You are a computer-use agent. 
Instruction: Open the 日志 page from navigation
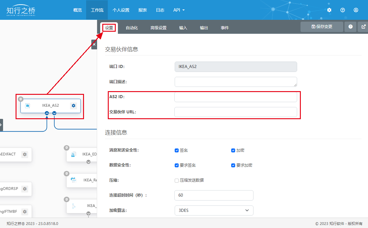tap(160, 10)
